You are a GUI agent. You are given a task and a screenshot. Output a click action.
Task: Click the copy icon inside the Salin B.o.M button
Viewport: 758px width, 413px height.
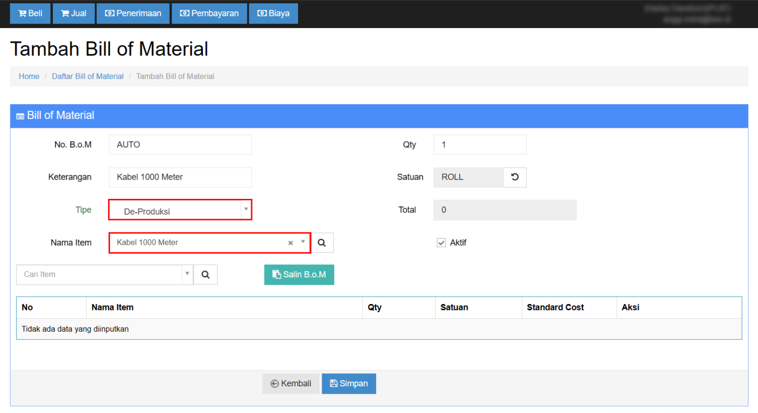click(277, 274)
